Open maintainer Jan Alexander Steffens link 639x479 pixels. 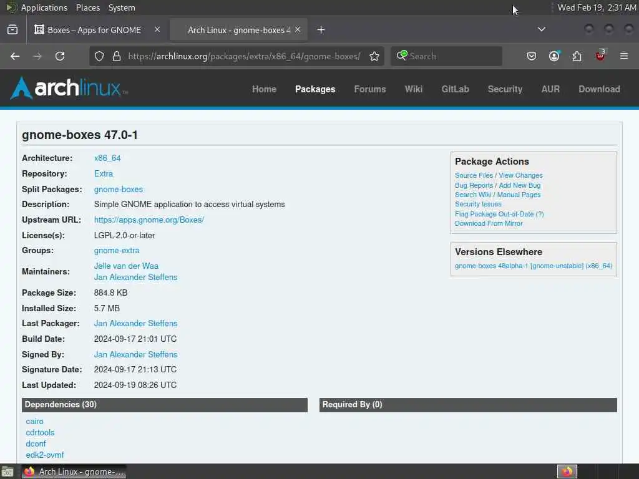point(135,277)
